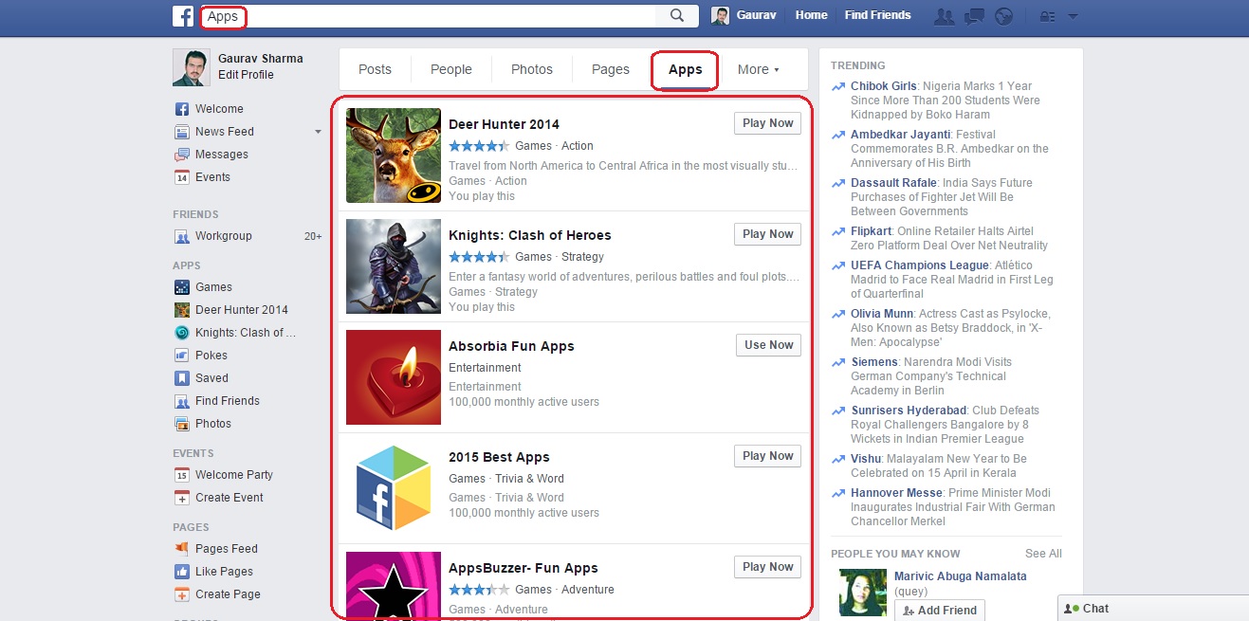This screenshot has height=621, width=1249.
Task: Open the Ambedkar Jayanti trending topic
Action: pos(900,135)
